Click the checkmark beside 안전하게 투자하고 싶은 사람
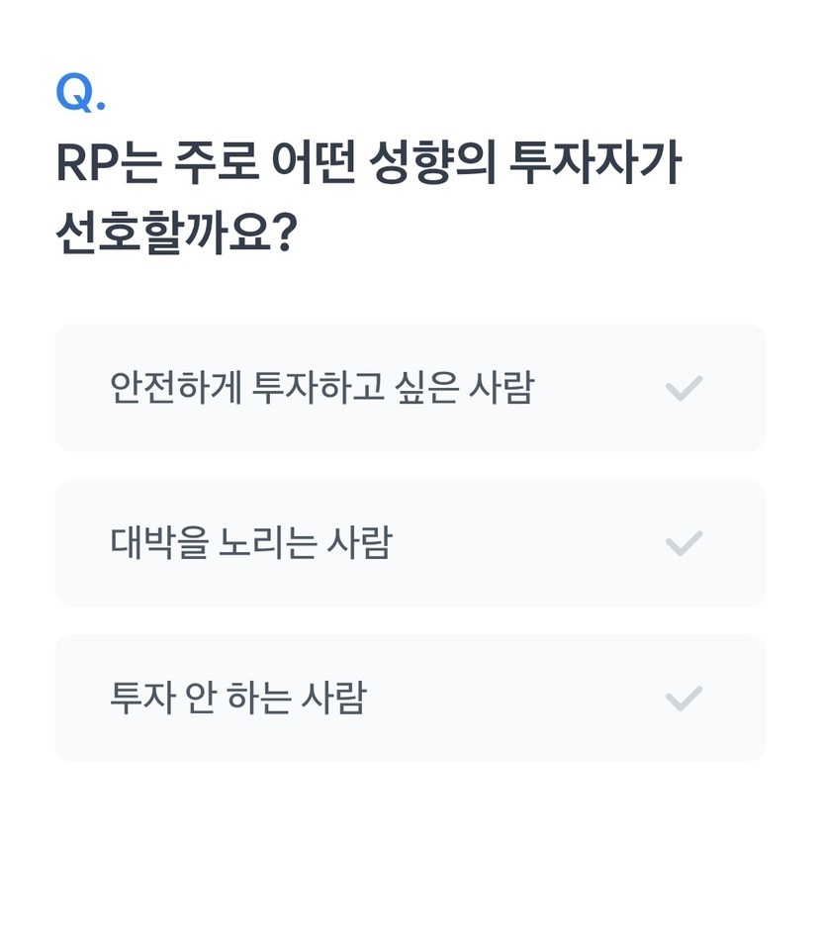821x937 pixels. [684, 388]
